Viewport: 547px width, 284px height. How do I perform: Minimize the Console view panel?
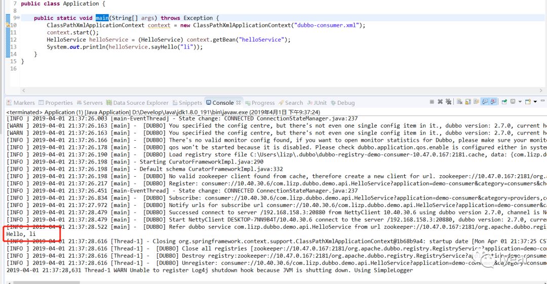tap(542, 101)
